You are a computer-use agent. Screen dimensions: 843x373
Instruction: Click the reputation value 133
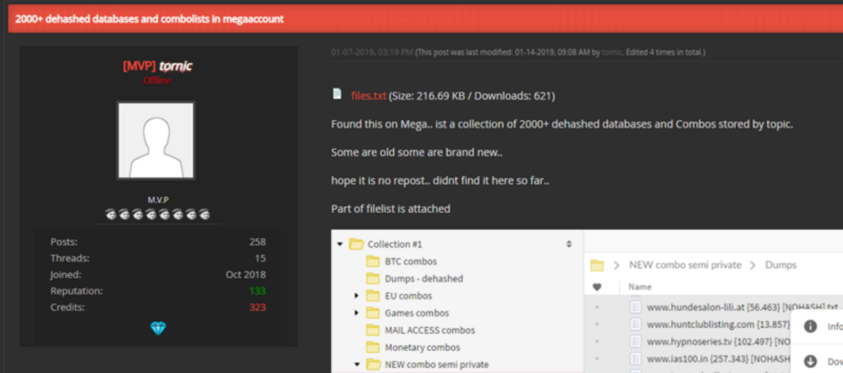258,291
